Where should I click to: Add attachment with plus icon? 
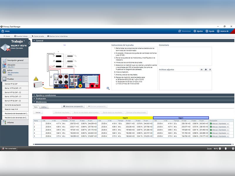pyautogui.click(x=206, y=70)
